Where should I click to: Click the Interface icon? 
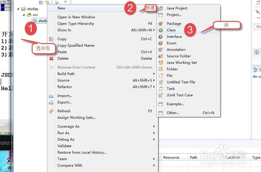pos(161,37)
